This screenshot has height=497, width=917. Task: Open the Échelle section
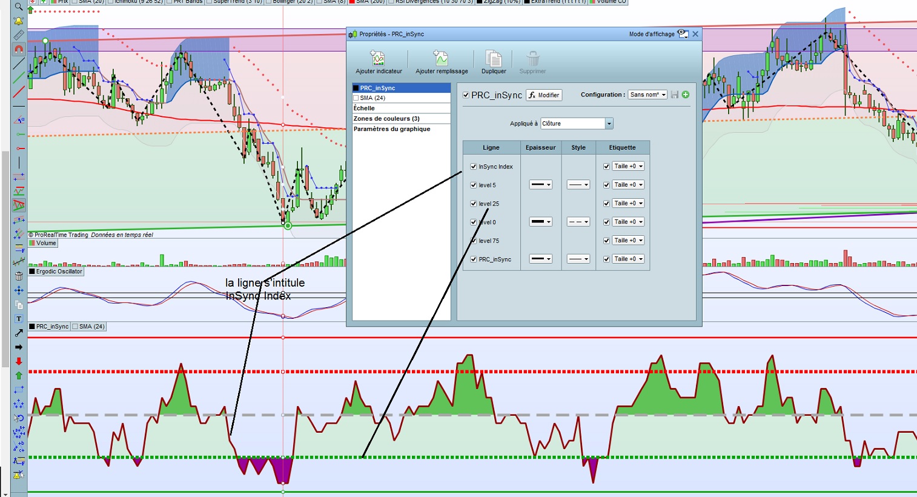tap(402, 108)
